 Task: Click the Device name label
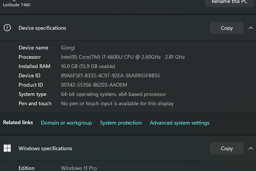click(x=33, y=48)
